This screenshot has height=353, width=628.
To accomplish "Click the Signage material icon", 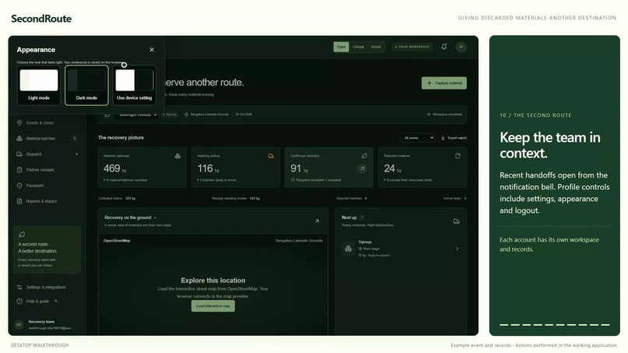I will [x=348, y=249].
